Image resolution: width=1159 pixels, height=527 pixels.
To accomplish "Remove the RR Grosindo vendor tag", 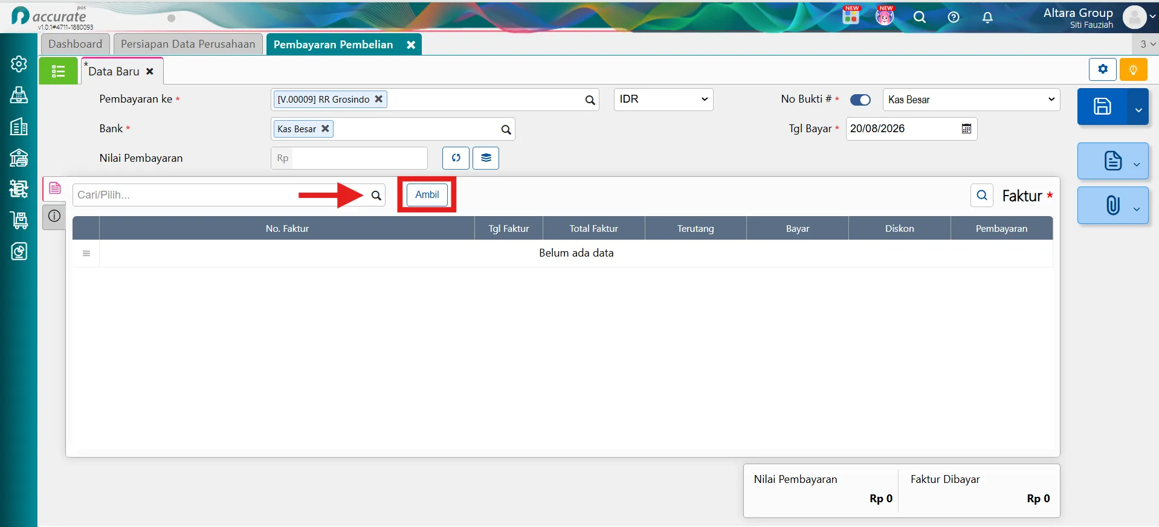I will point(379,99).
